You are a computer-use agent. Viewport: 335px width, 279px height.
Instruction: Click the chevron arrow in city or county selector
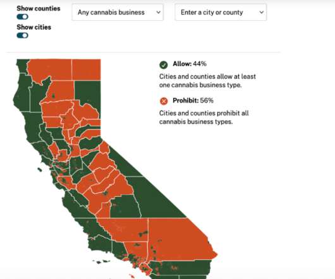[x=262, y=13]
